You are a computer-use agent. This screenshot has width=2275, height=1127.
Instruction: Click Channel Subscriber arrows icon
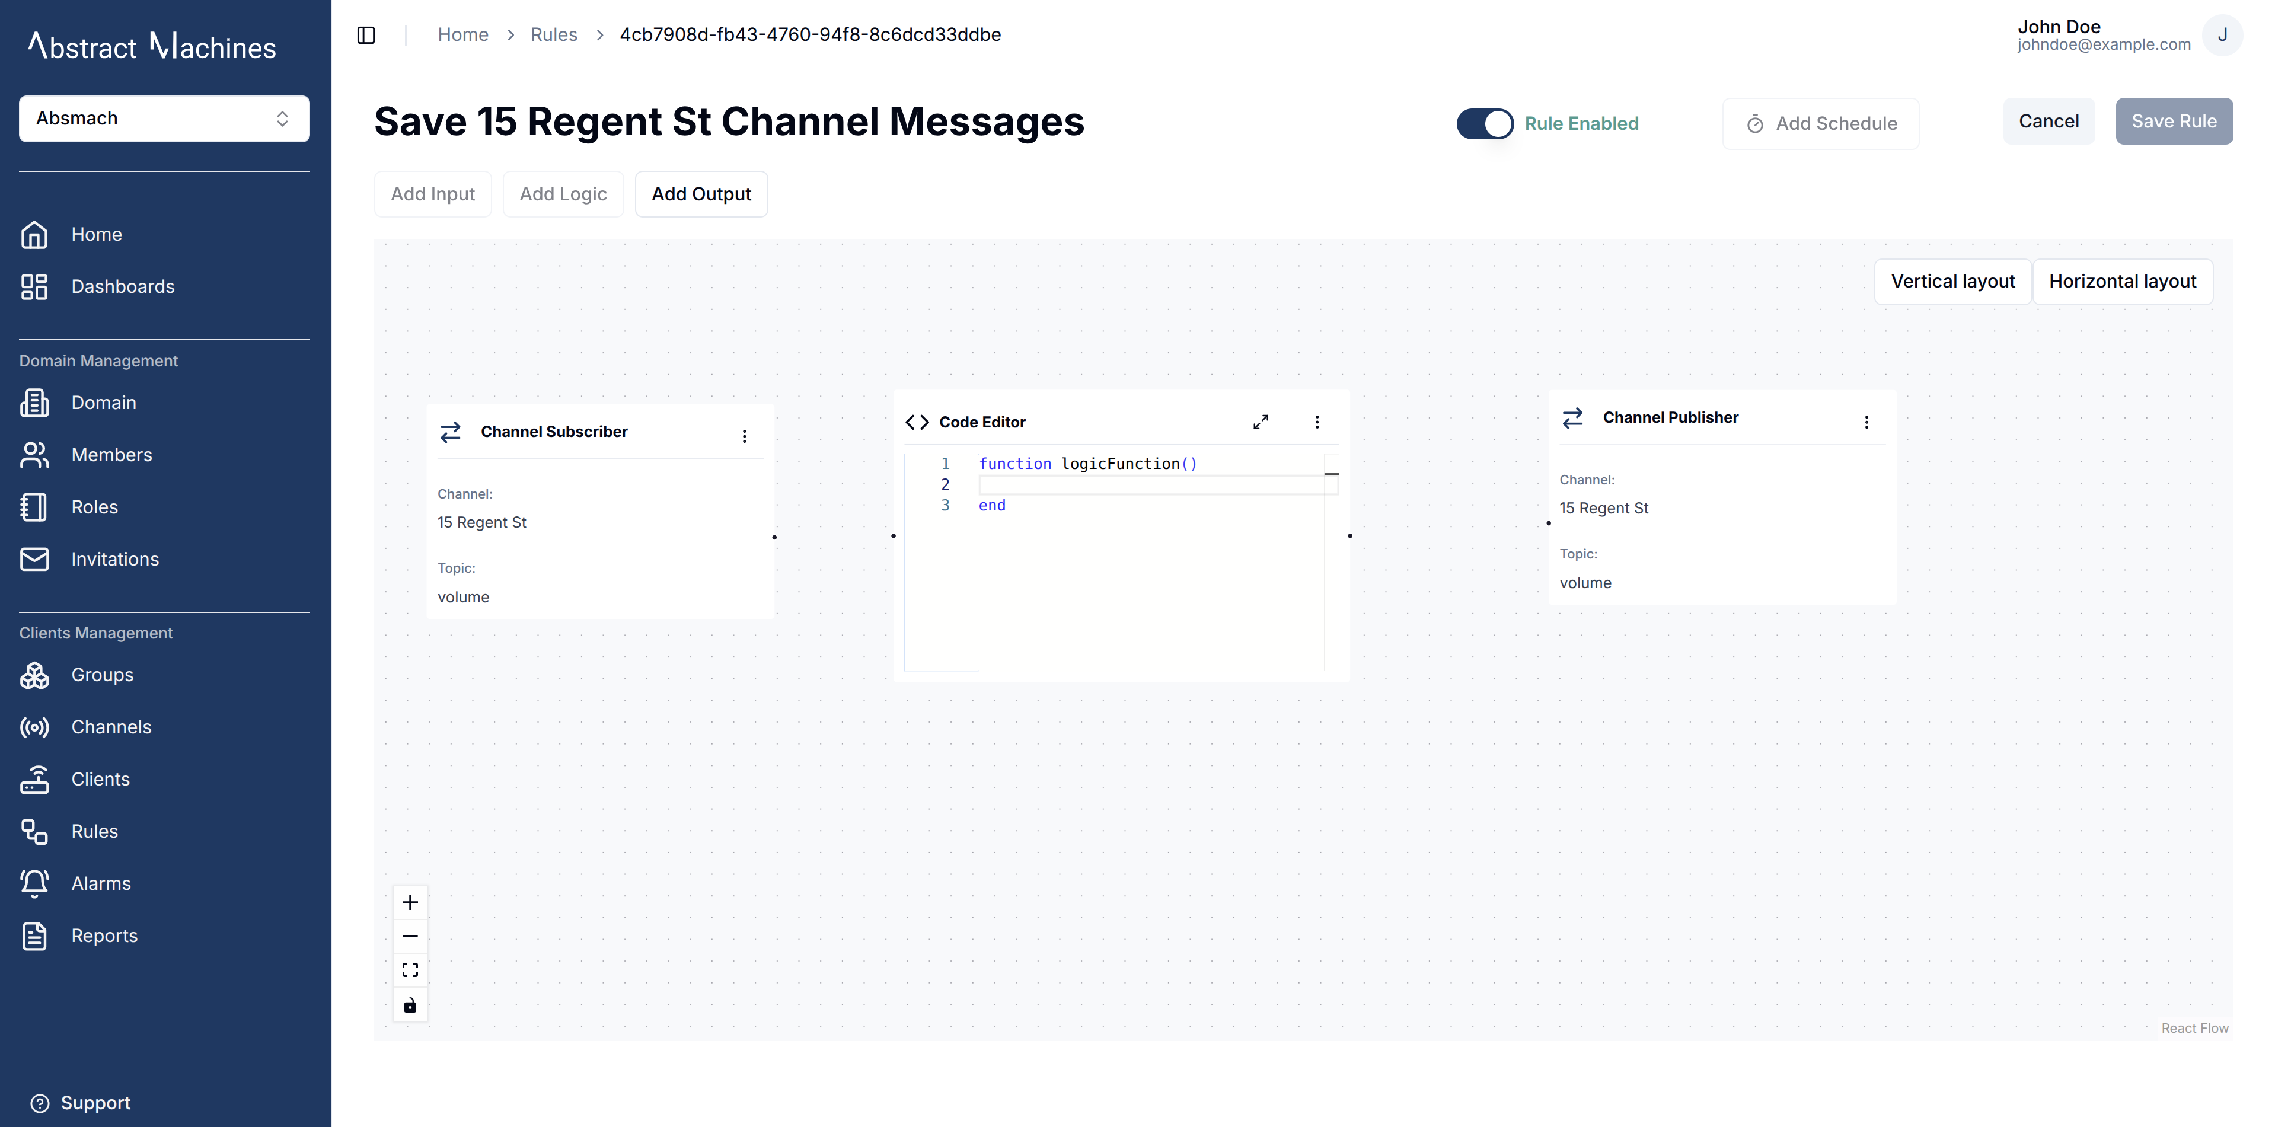click(x=451, y=432)
